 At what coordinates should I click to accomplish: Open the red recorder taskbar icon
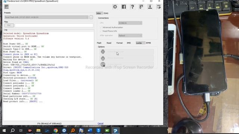[x=30, y=131]
